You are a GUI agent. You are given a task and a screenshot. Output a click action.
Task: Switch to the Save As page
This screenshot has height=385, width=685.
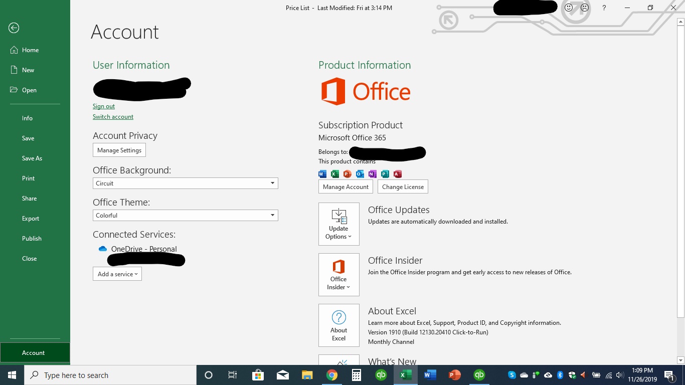click(x=32, y=158)
